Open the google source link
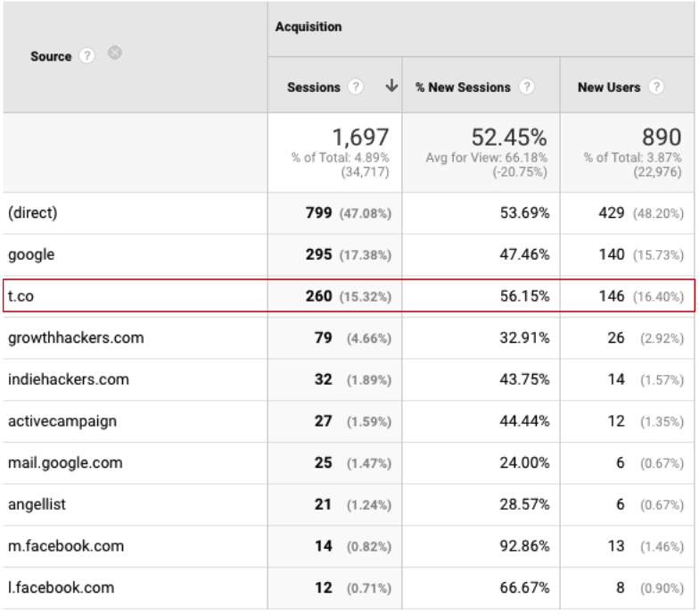The width and height of the screenshot is (699, 615). pos(31,254)
